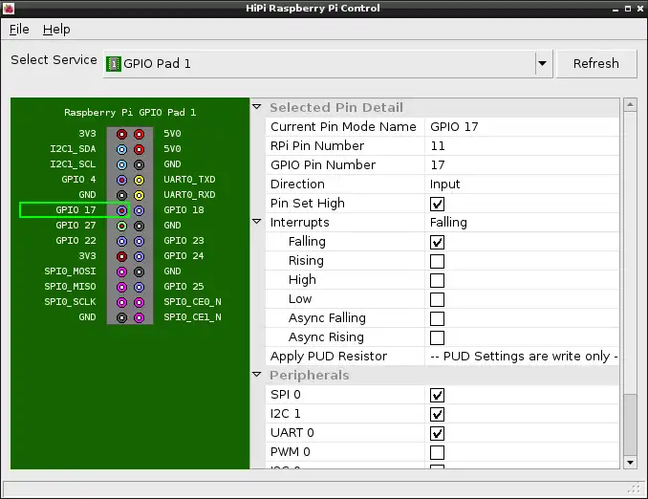Click the GND pin beside GPIO 27

pyautogui.click(x=140, y=226)
